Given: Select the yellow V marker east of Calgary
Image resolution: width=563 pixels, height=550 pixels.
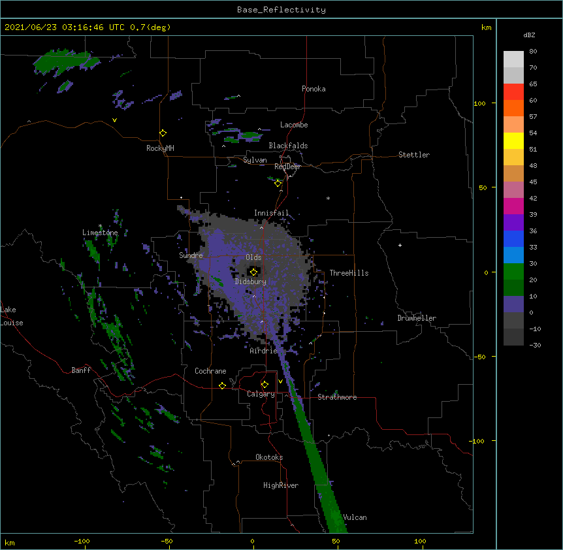Looking at the screenshot, I should click(x=280, y=381).
